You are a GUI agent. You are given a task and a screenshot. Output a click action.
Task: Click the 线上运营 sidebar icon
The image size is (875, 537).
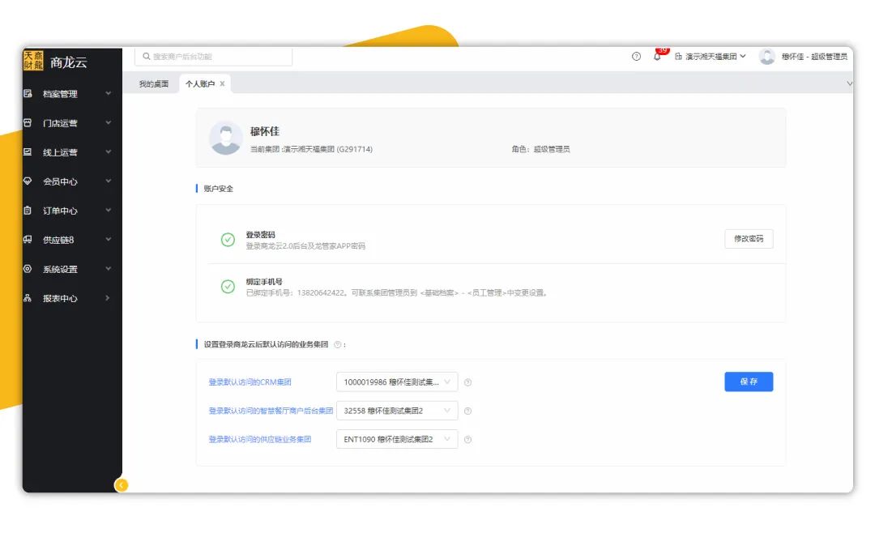tap(28, 151)
